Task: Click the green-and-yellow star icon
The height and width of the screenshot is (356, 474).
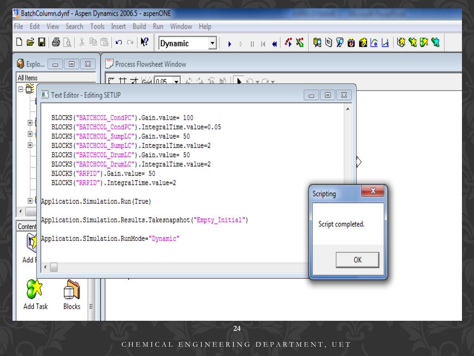Action: pos(424,42)
